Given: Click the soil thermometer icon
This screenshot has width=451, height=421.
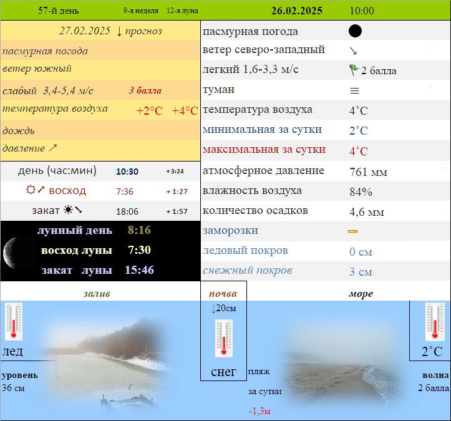Looking at the screenshot, I should tap(224, 339).
